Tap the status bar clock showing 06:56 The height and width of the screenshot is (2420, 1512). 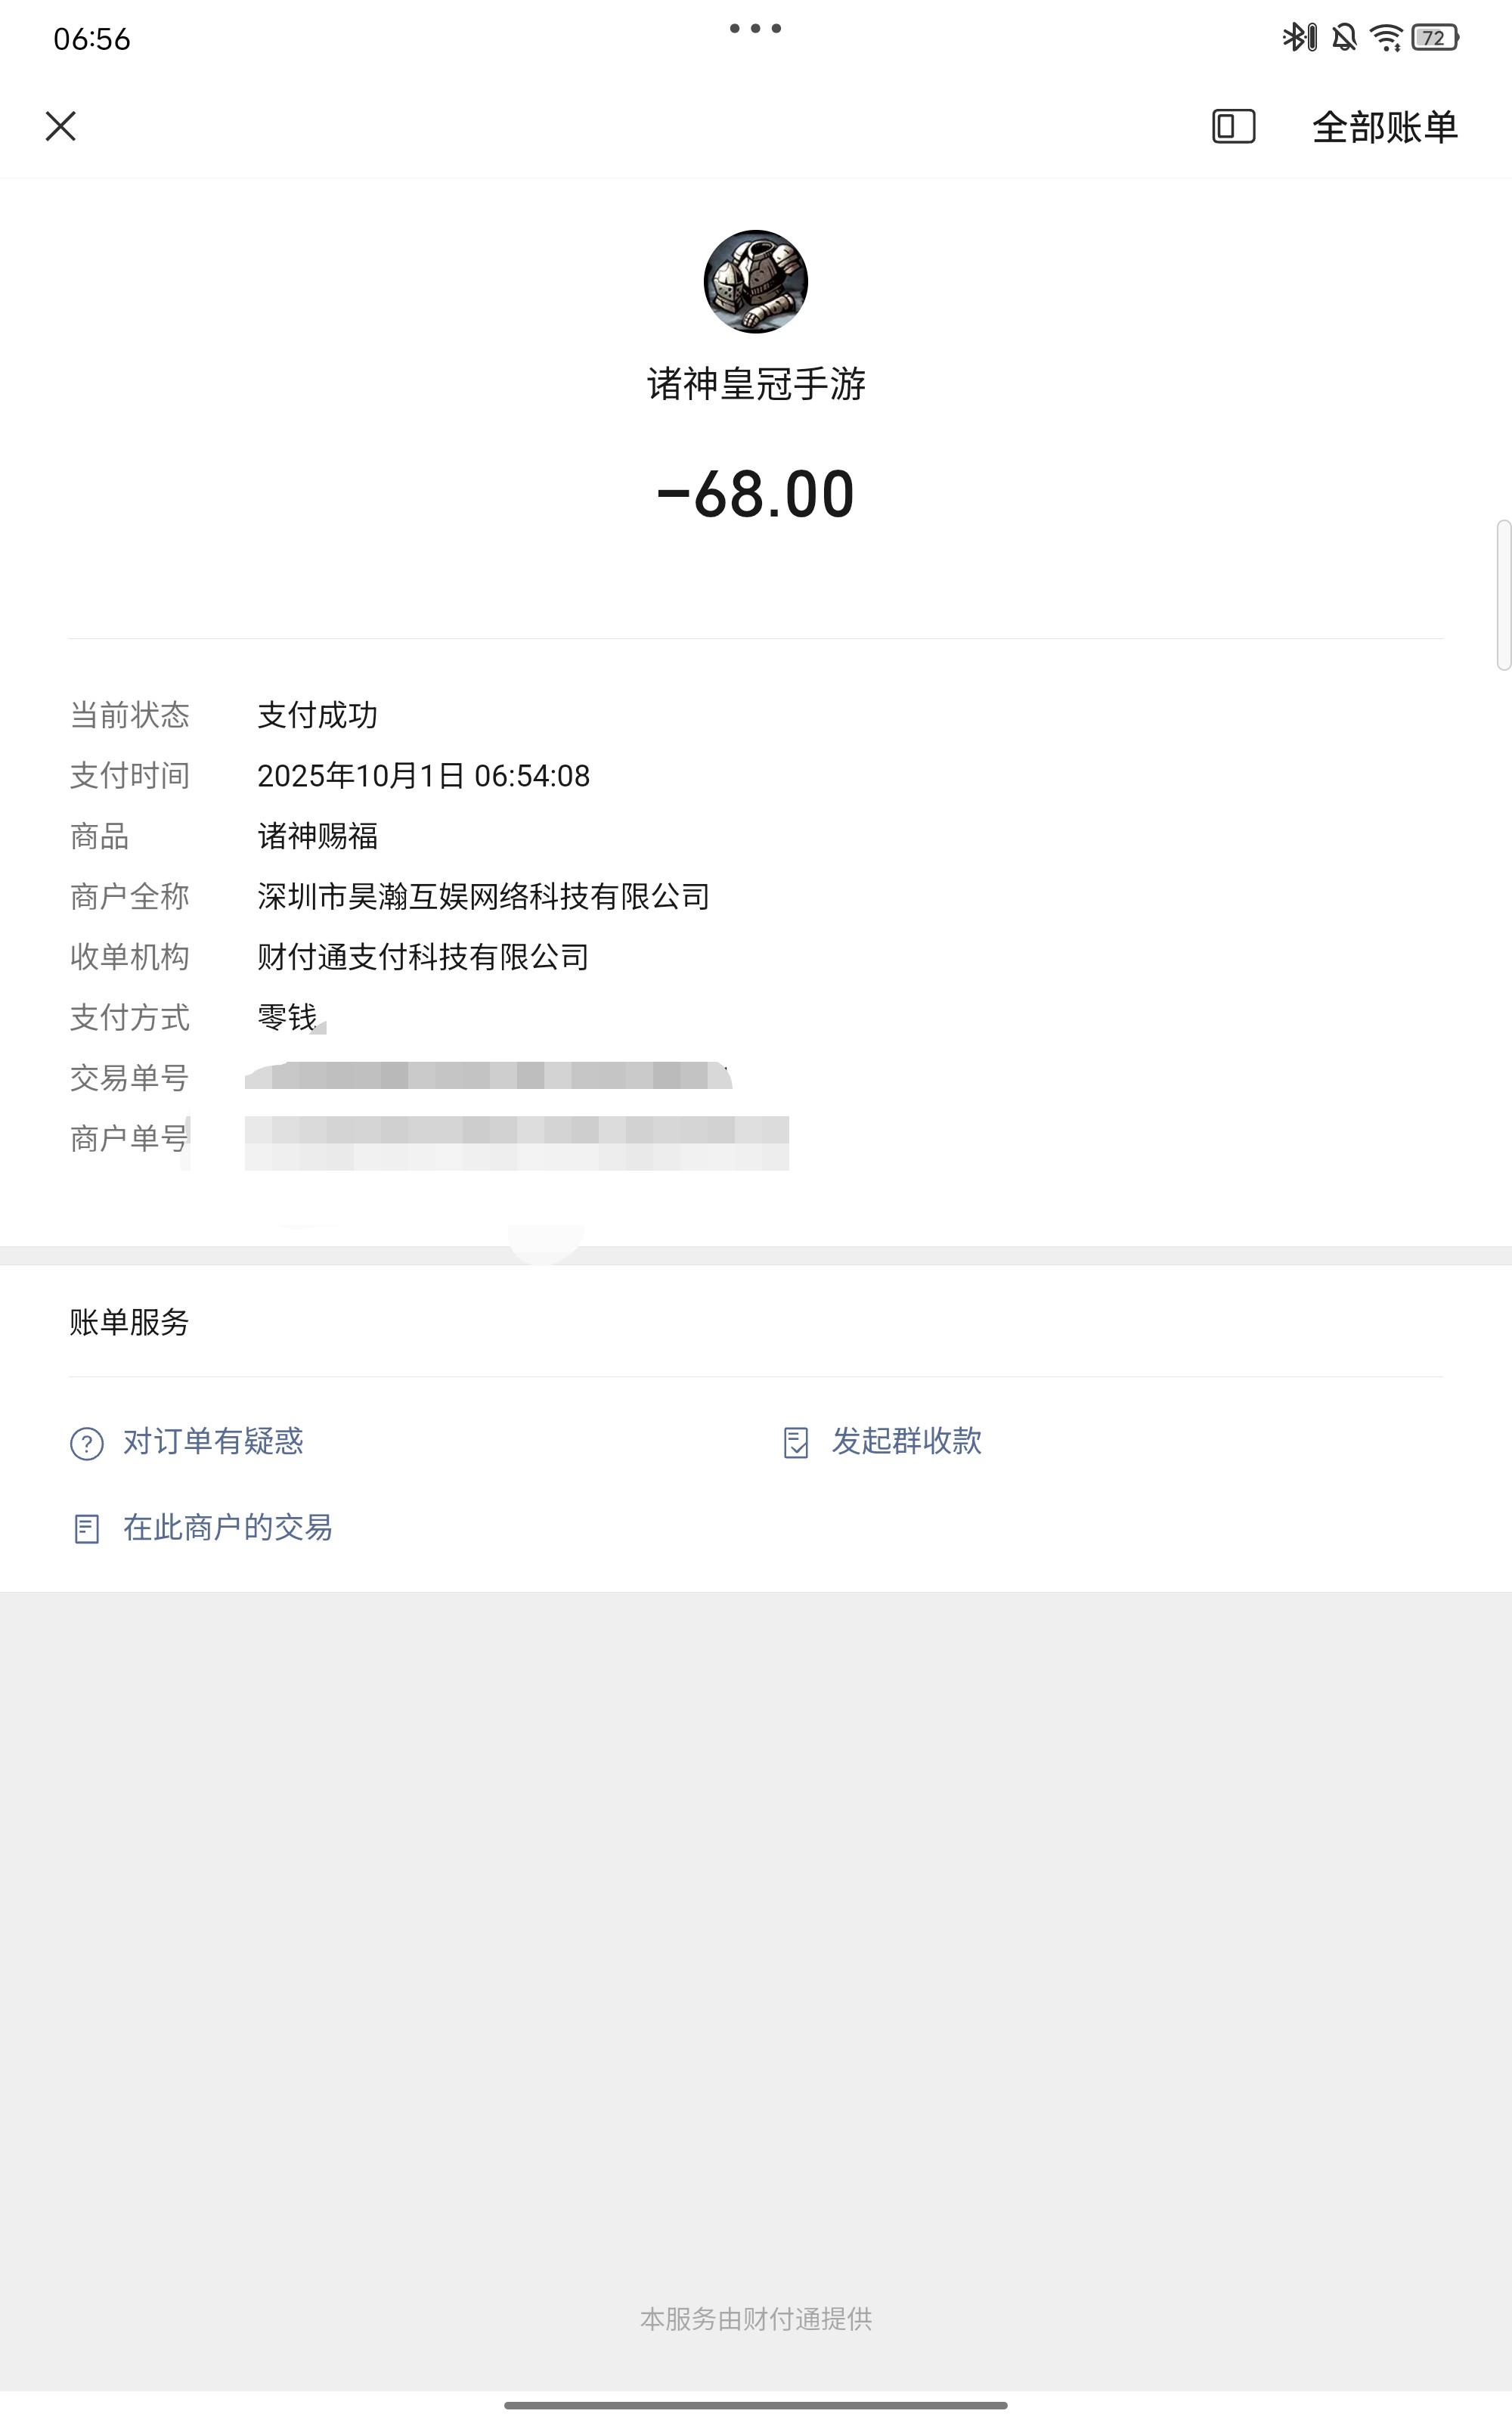coord(92,39)
